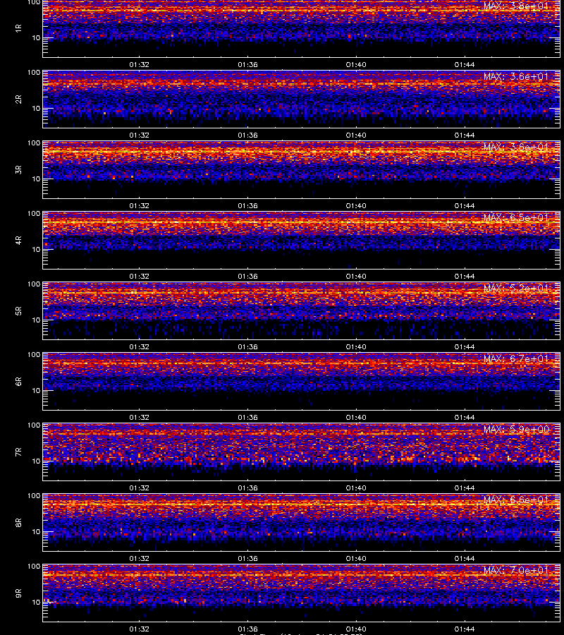The height and width of the screenshot is (635, 564).
Task: Select the 01:44 tick label under 5R
Action: [x=465, y=346]
